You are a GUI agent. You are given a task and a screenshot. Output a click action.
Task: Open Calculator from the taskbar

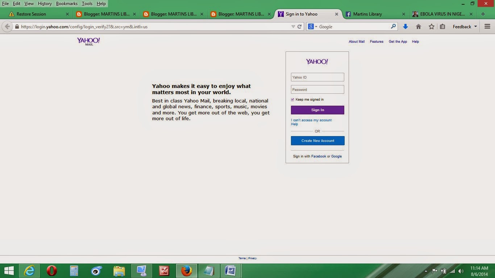(74, 271)
